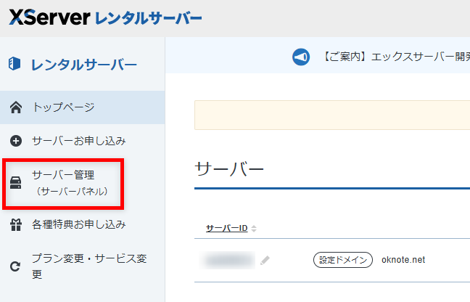This screenshot has width=470, height=302.
Task: Click the megaphone announcement icon
Action: 301,57
